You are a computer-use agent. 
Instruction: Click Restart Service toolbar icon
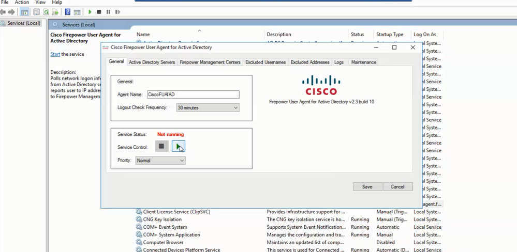117,12
